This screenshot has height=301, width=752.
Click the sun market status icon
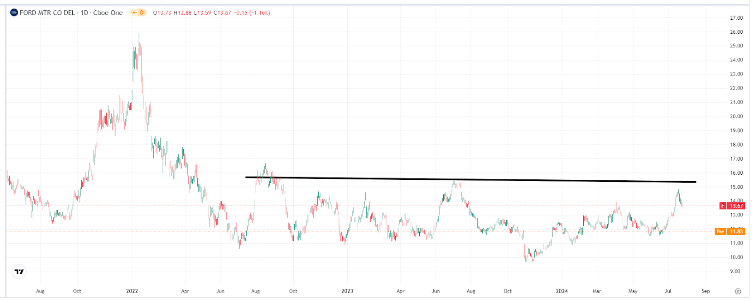[134, 13]
